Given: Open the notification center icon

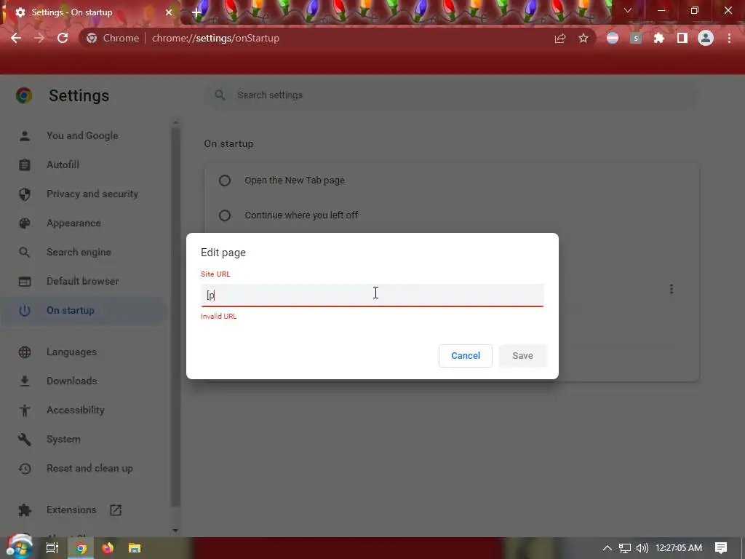Looking at the screenshot, I should click(x=721, y=548).
